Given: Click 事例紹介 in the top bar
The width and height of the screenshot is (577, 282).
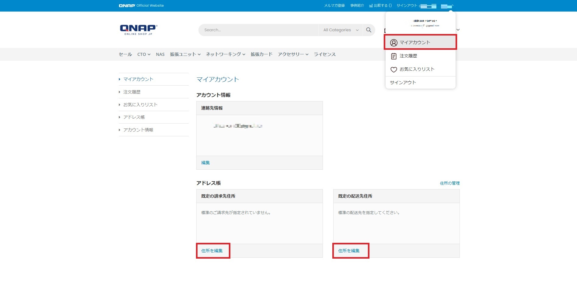Looking at the screenshot, I should tap(357, 5).
